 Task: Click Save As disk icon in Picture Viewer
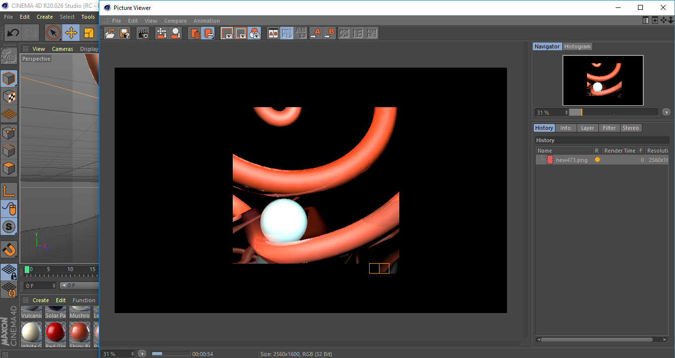tap(125, 34)
